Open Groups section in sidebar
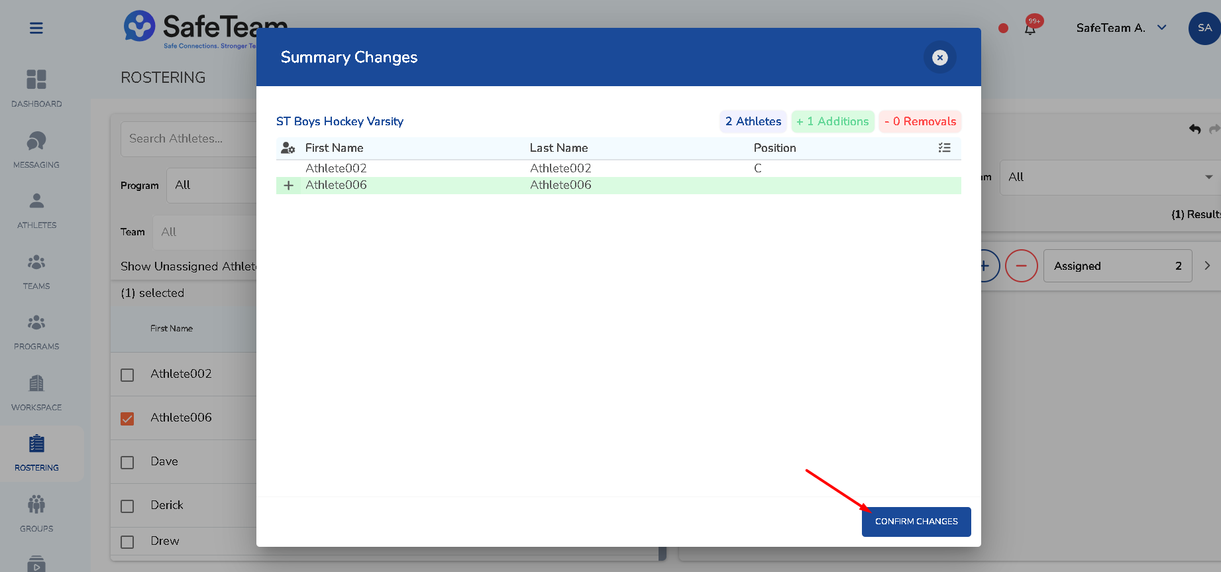This screenshot has width=1221, height=572. coord(36,514)
